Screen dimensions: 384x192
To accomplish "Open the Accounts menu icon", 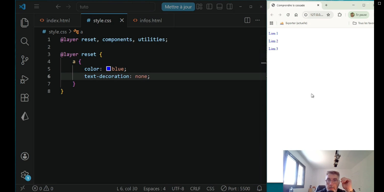I will tap(25, 156).
